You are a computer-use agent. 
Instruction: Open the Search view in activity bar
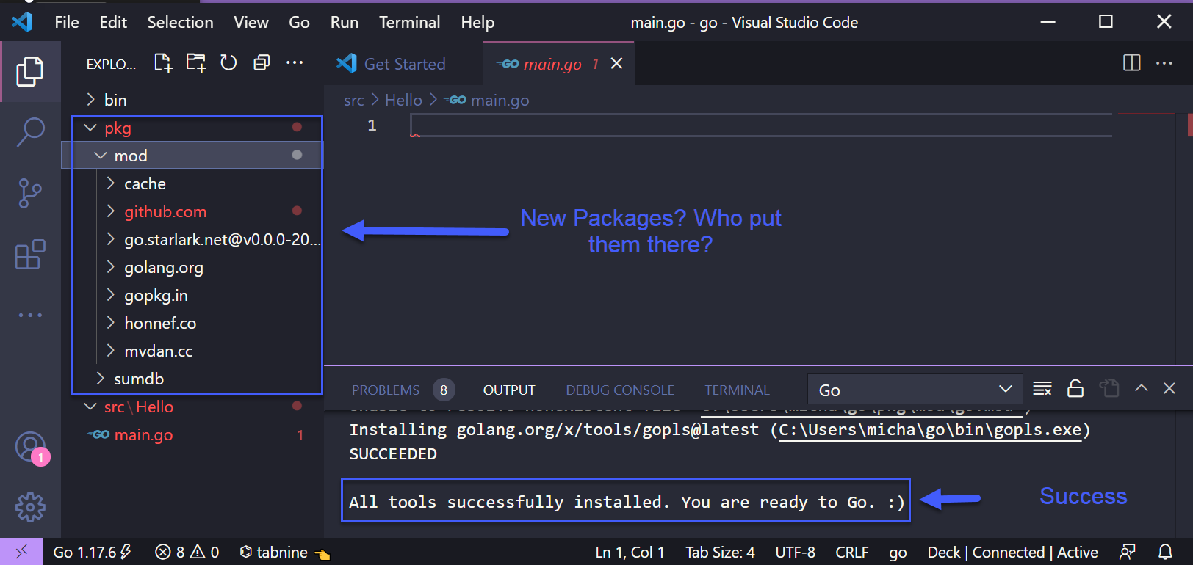30,132
